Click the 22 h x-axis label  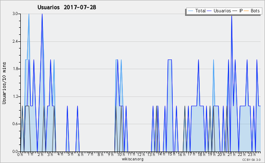(242, 154)
